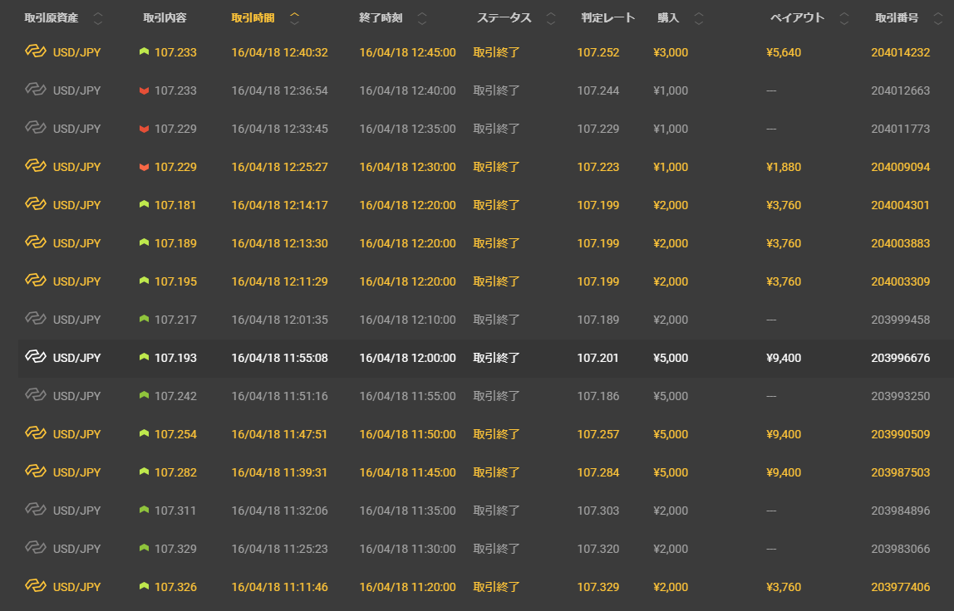The height and width of the screenshot is (611, 954).
Task: Click the ステータス column header
Action: tap(504, 18)
